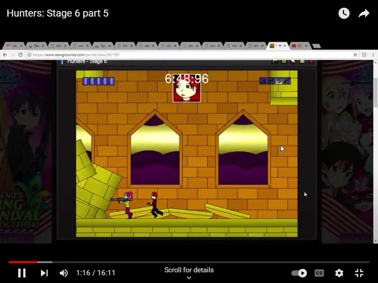Image resolution: width=378 pixels, height=283 pixels.
Task: Click the recorded browser's back arrow
Action: tap(5, 55)
